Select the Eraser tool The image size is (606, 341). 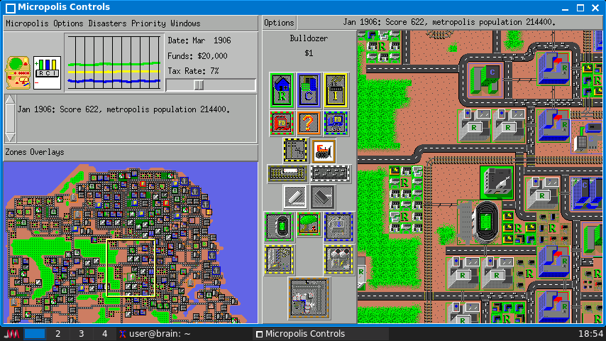pos(322,196)
